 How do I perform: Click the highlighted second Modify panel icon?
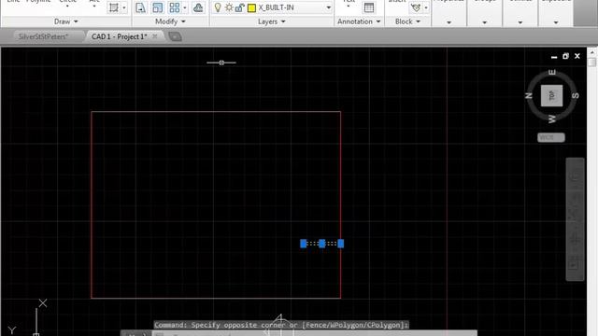(157, 7)
